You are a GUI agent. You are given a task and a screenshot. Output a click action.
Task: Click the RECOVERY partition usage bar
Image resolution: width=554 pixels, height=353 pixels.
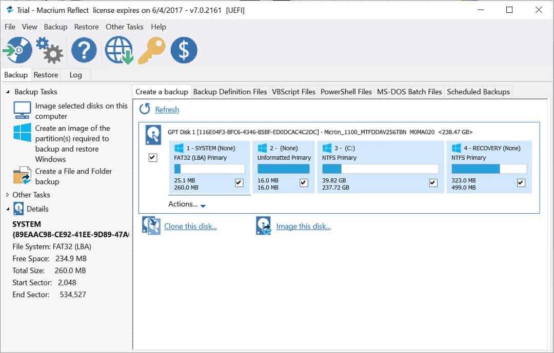pyautogui.click(x=489, y=169)
